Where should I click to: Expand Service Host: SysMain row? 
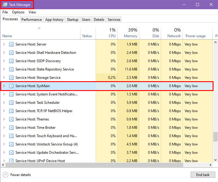[x=4, y=86]
